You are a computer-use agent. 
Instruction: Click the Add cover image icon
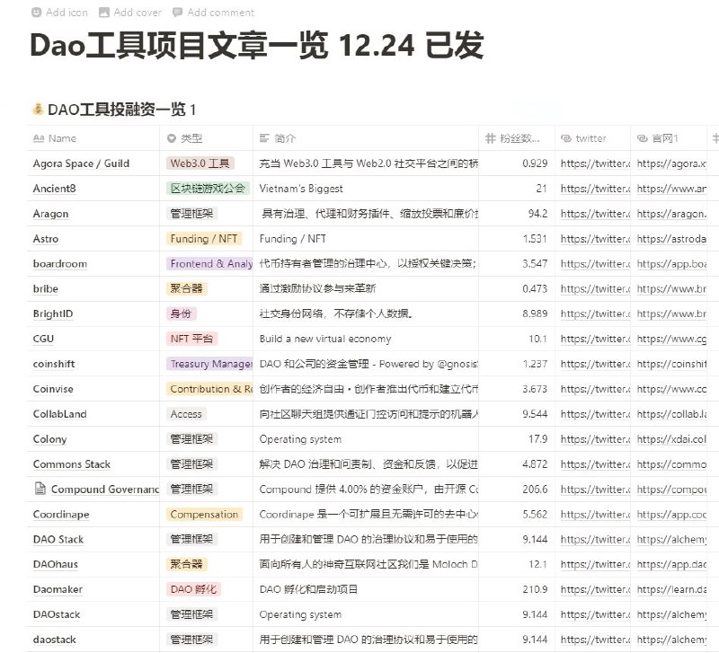(104, 13)
